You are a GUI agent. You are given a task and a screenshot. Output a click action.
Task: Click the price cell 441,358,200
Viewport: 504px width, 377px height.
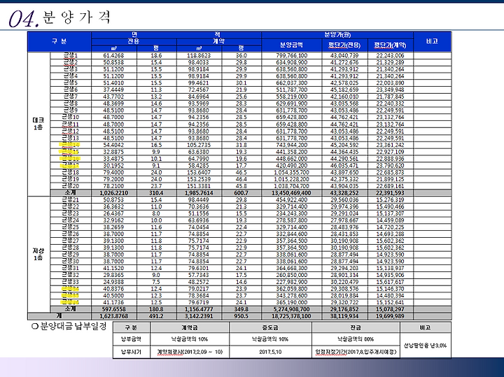(x=291, y=152)
